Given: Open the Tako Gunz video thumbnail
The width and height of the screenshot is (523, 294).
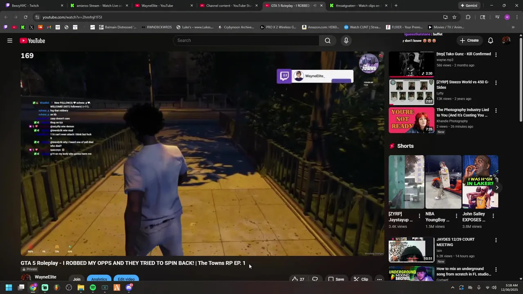Looking at the screenshot, I should coord(411,64).
